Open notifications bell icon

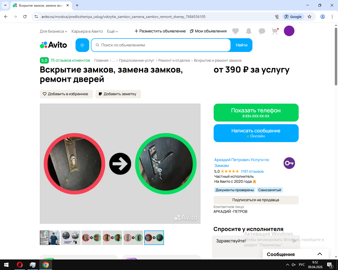[249, 31]
